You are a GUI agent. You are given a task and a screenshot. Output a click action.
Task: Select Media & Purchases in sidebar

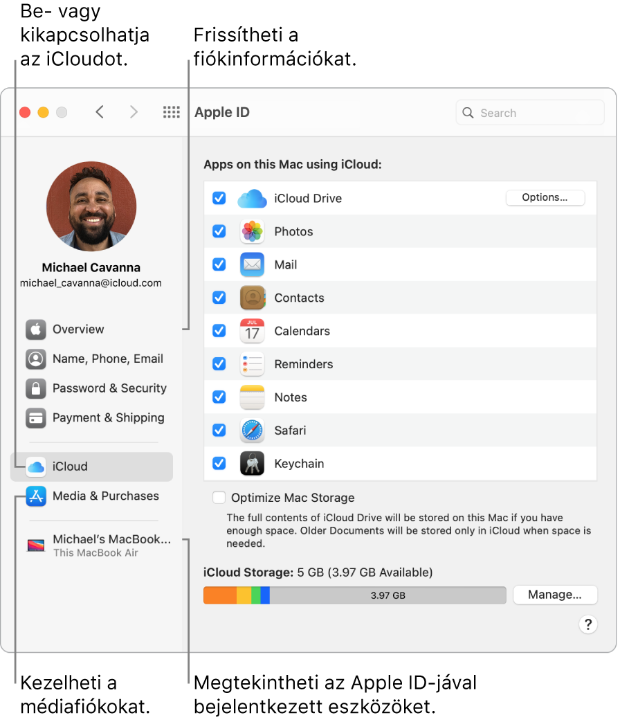click(x=91, y=496)
